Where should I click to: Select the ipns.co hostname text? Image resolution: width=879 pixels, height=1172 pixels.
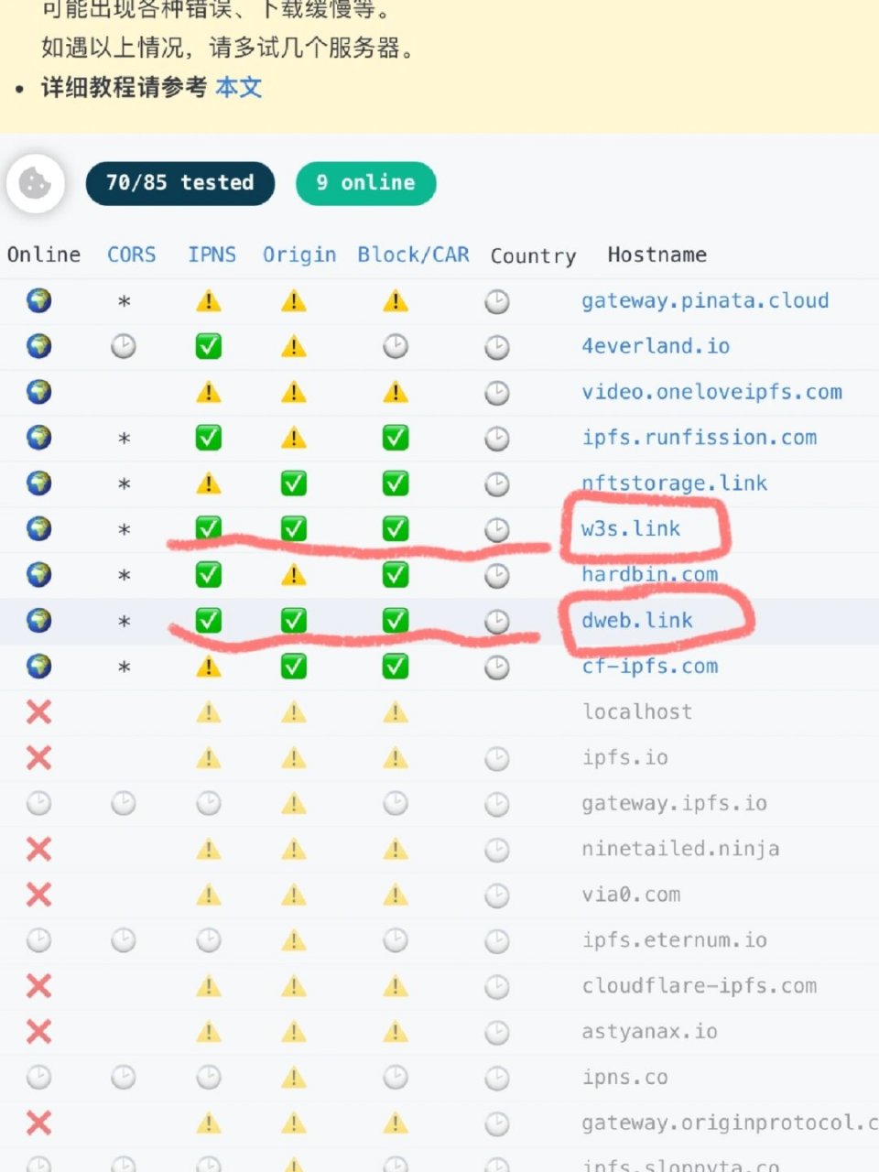pos(624,1078)
